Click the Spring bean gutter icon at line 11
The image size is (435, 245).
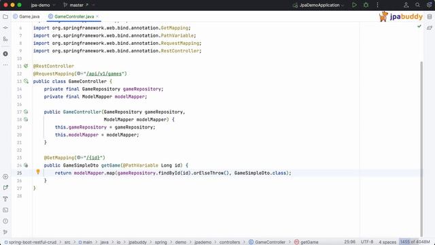(26, 66)
